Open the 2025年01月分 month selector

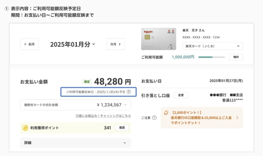tap(72, 44)
